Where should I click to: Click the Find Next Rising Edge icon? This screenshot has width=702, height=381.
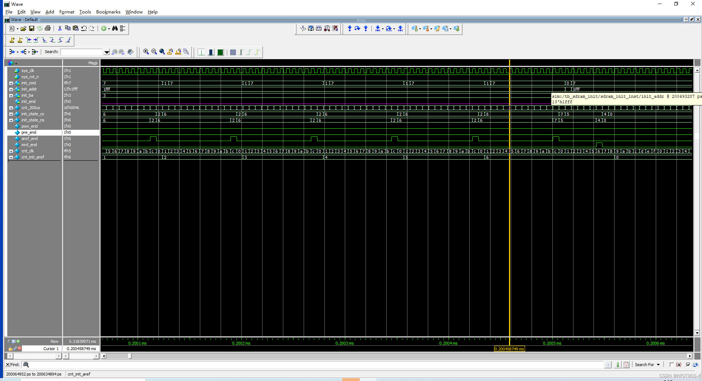coord(68,40)
